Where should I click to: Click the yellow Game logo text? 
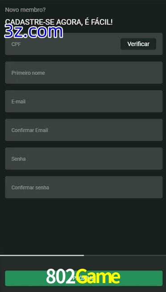[x=98, y=276]
